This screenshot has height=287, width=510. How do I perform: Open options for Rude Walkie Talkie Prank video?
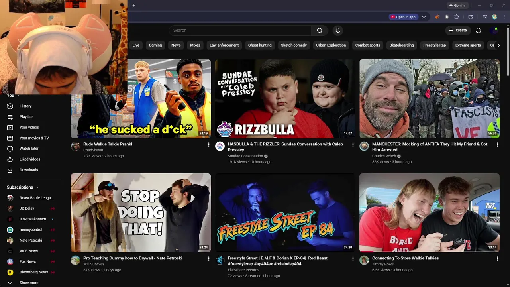point(208,145)
